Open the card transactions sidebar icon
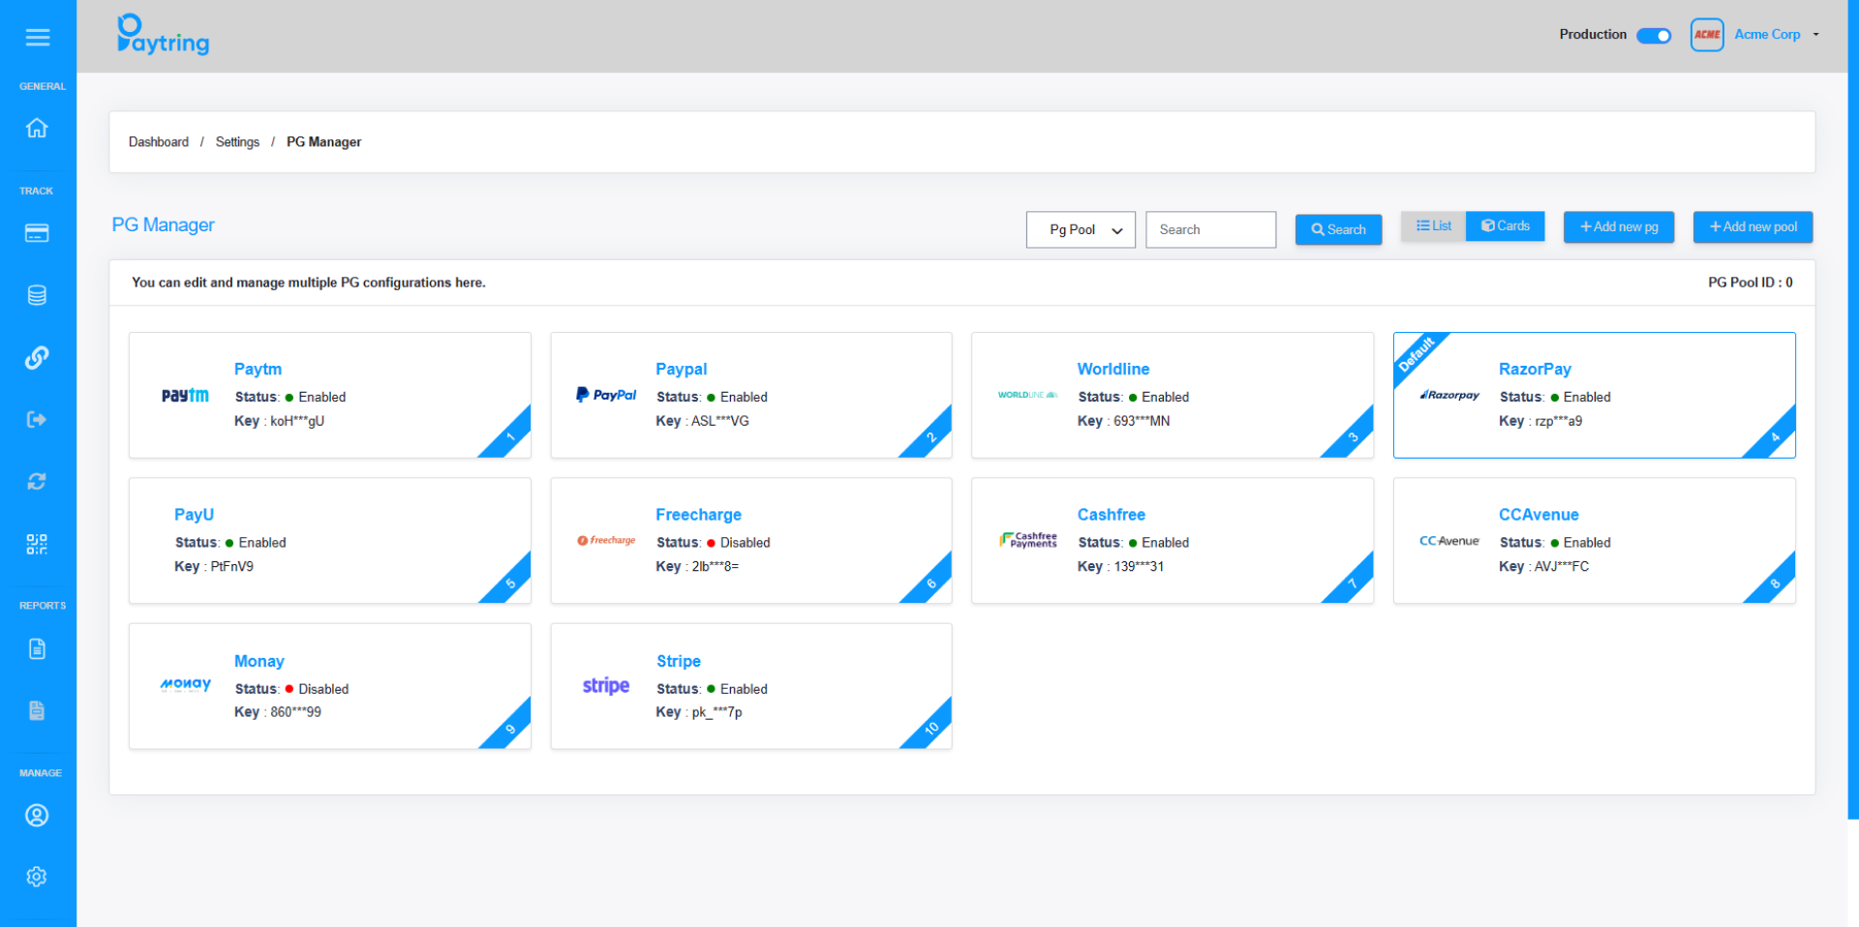 [37, 233]
